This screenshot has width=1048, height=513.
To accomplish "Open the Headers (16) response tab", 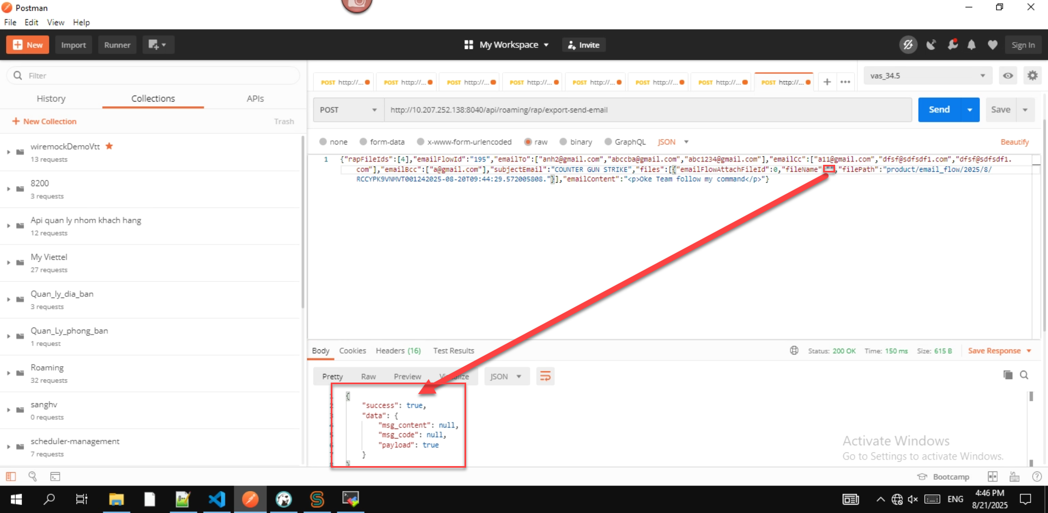I will [398, 351].
